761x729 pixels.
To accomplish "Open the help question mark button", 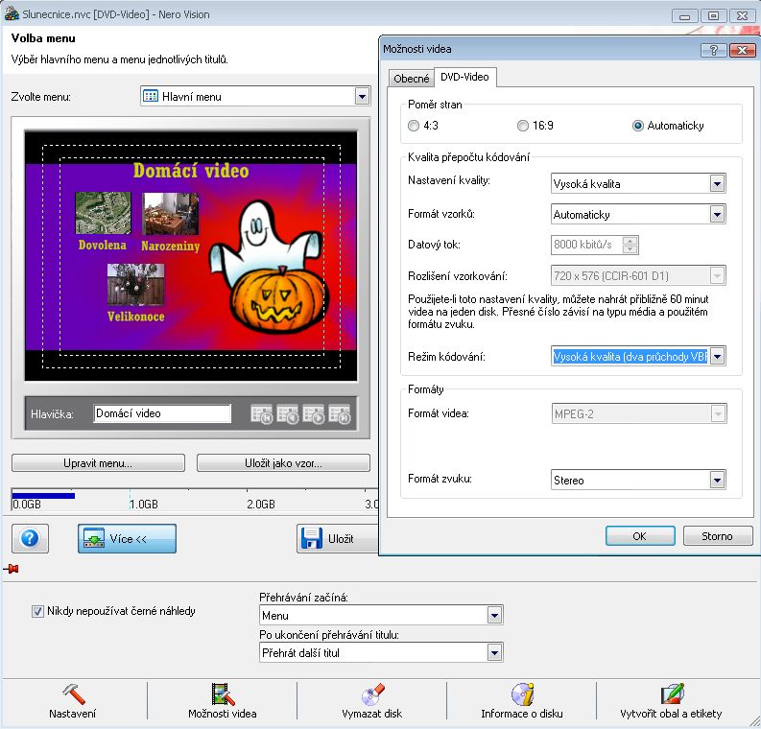I will pyautogui.click(x=30, y=538).
